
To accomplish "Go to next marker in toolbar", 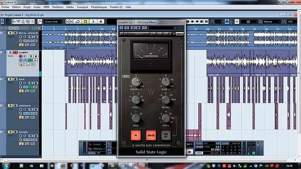I will (71, 22).
